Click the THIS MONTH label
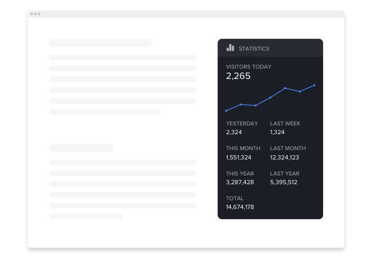The width and height of the screenshot is (371, 258). click(x=243, y=148)
